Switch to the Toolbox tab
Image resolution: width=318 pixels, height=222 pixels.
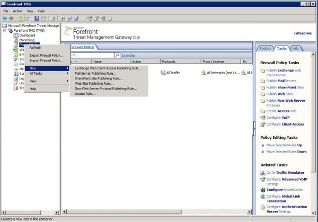pos(266,48)
